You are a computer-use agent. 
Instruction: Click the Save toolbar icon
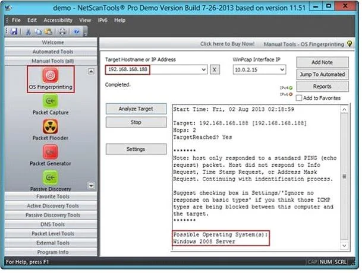click(x=14, y=31)
